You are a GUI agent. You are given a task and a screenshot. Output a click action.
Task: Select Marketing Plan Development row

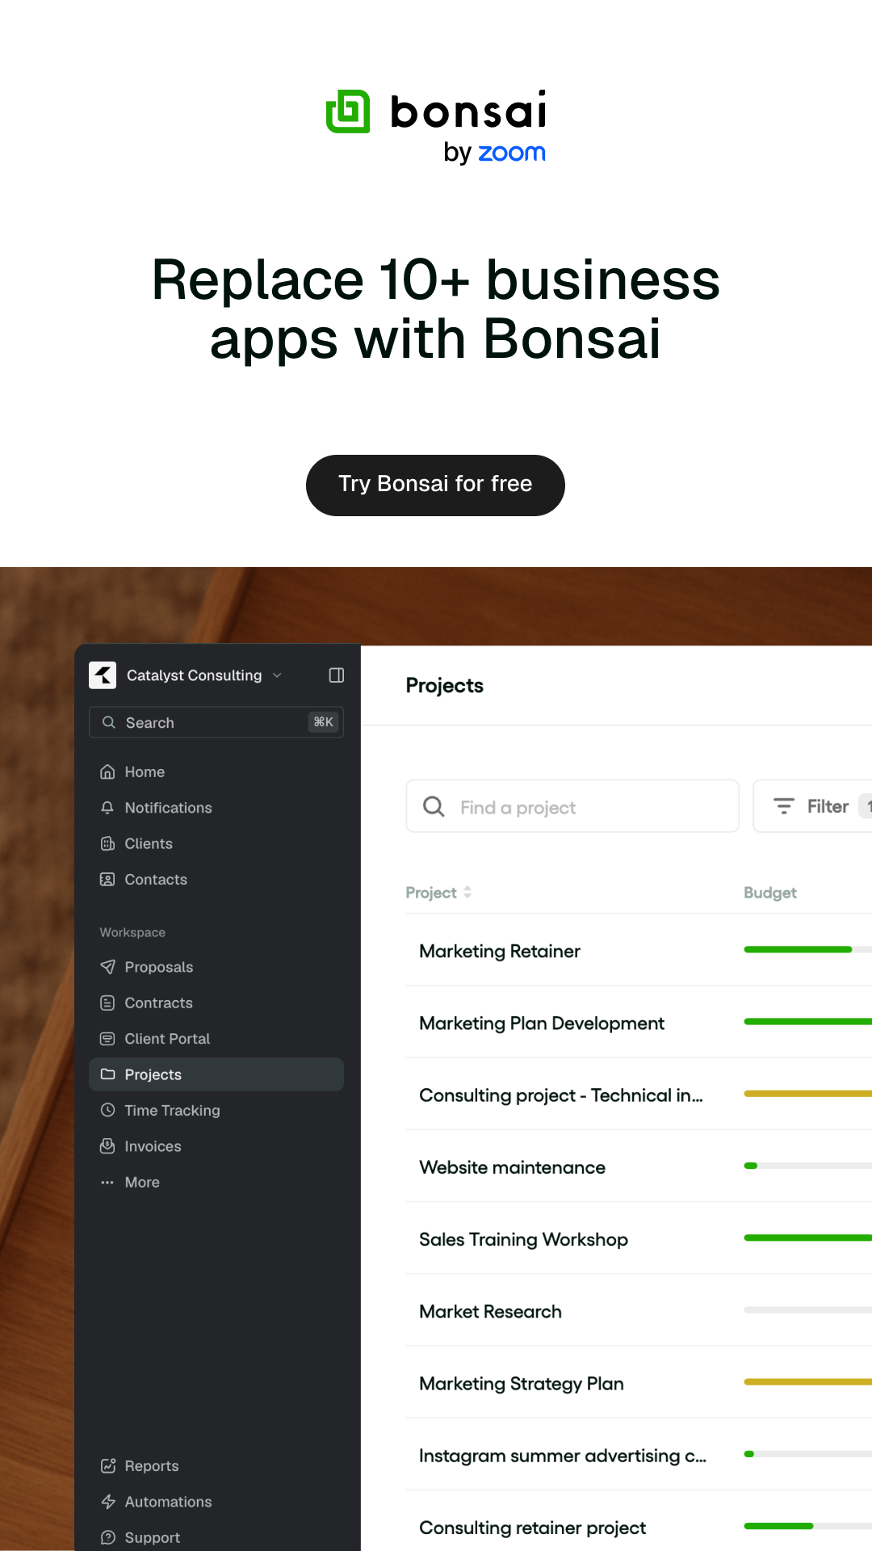639,1023
